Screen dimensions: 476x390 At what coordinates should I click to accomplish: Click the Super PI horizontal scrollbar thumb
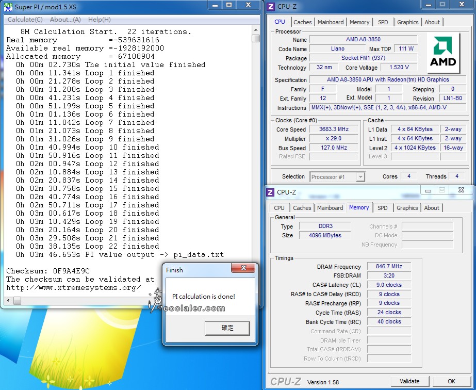(18, 301)
